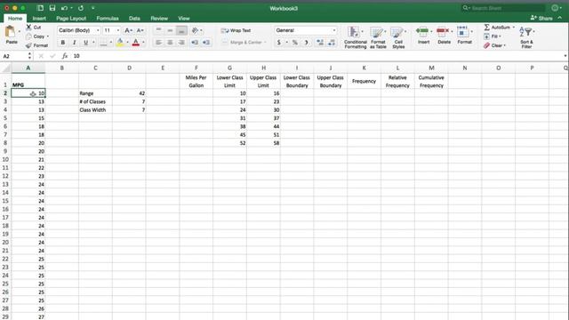Viewport: 569px width, 320px height.
Task: Apply the red font color
Action: coord(136,43)
